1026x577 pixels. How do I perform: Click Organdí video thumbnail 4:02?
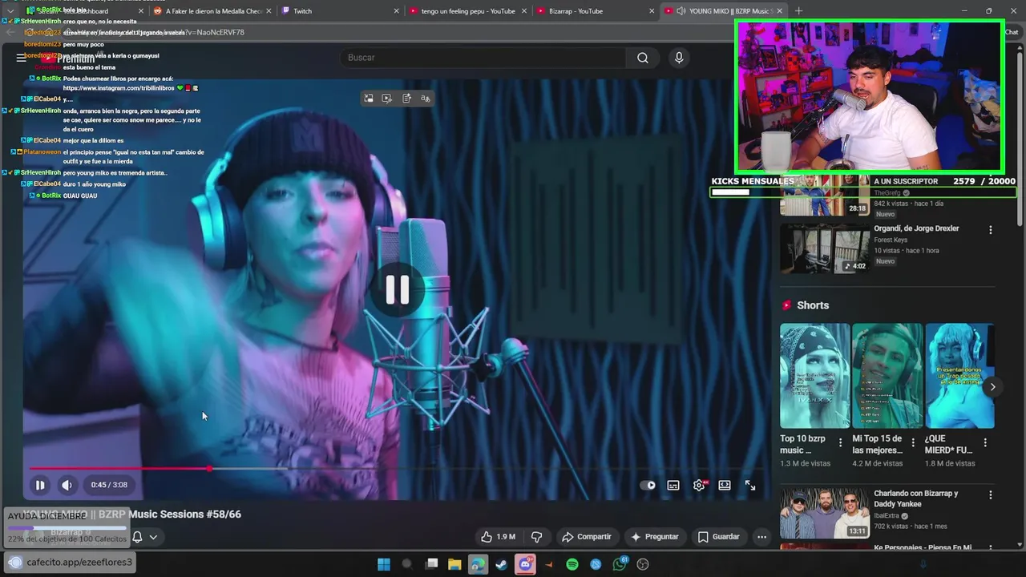[x=825, y=248]
